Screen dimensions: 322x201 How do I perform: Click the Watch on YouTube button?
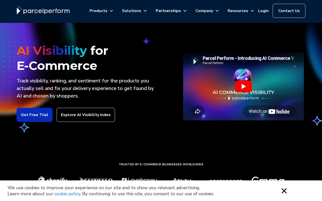[x=269, y=111]
